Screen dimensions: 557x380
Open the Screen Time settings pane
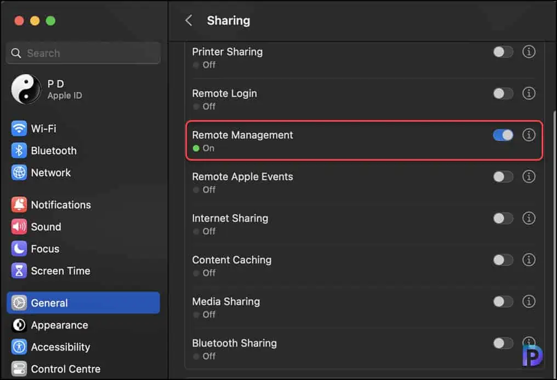(x=83, y=271)
